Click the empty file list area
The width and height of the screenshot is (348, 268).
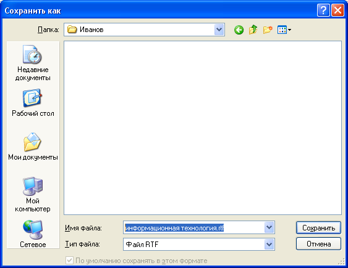pyautogui.click(x=203, y=128)
